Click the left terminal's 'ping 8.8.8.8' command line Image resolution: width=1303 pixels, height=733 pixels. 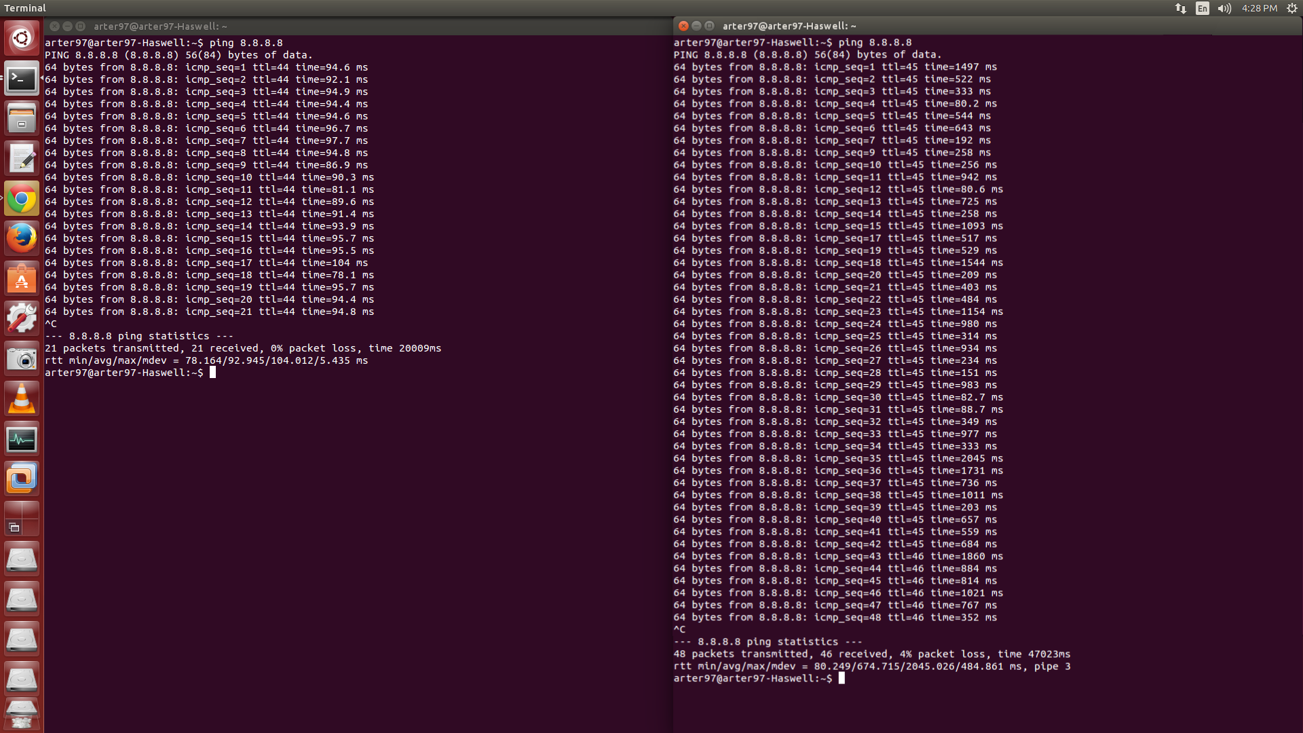click(164, 43)
